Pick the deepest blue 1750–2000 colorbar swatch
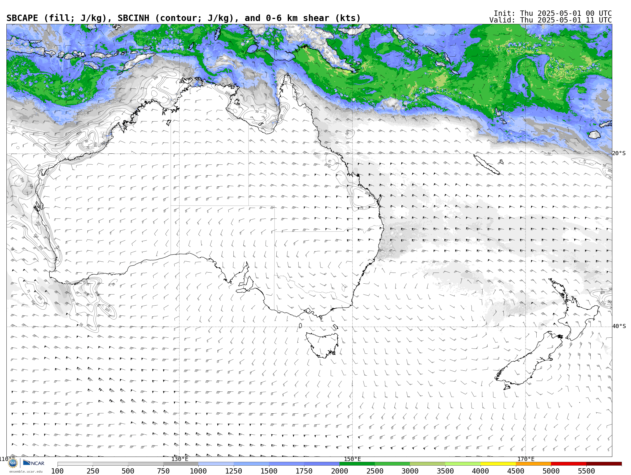This screenshot has height=475, width=631. 322,464
